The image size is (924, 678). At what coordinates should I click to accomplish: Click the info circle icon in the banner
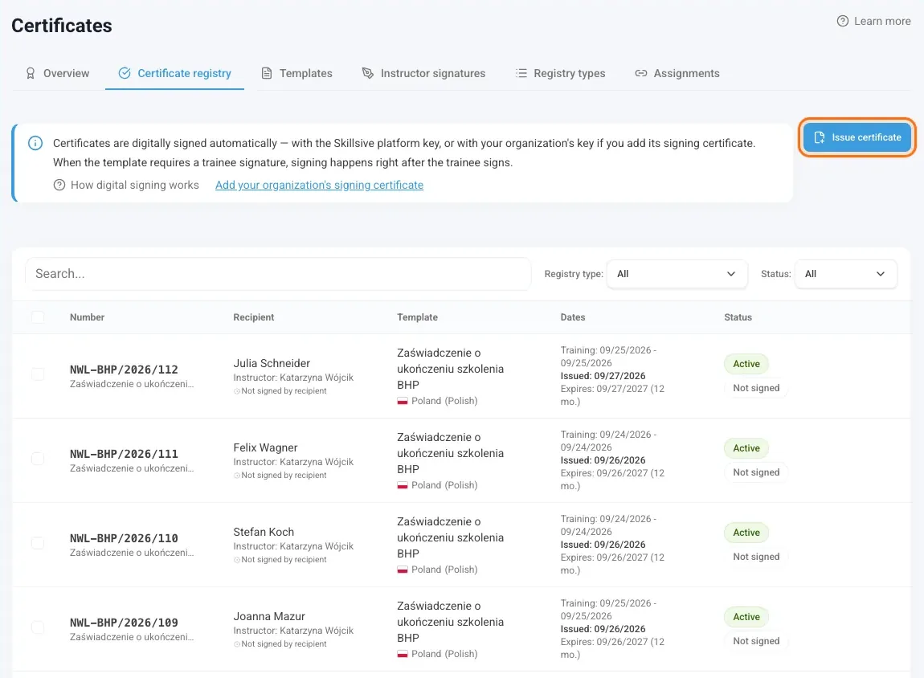[x=35, y=143]
